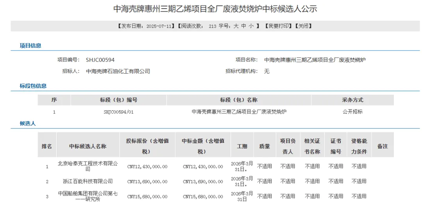Click the 标段（包）名称 column header
422x205 pixels.
pyautogui.click(x=239, y=100)
